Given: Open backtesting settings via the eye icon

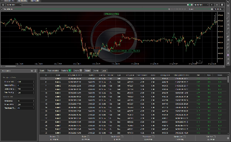Looking at the screenshot, I should (x=3, y=5).
